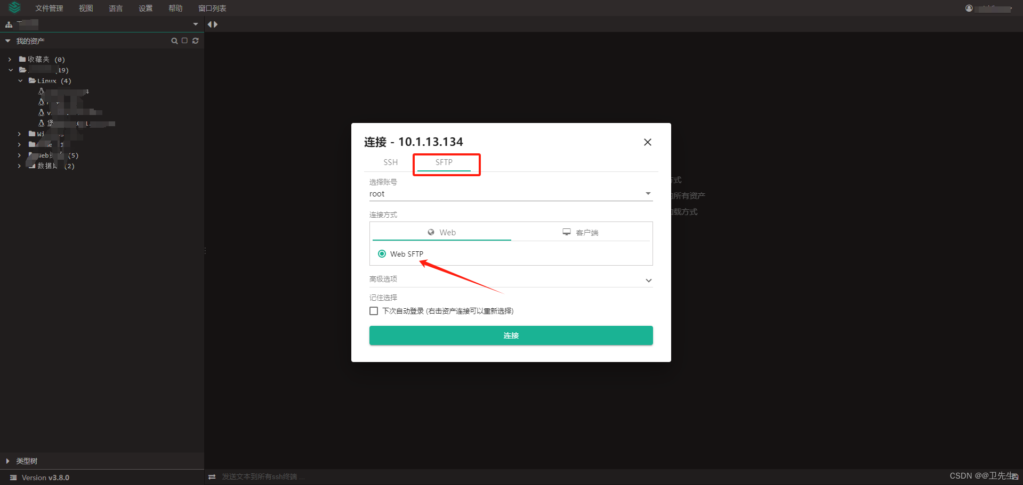This screenshot has width=1023, height=485.
Task: Select the Web SFTP radio button
Action: click(382, 253)
